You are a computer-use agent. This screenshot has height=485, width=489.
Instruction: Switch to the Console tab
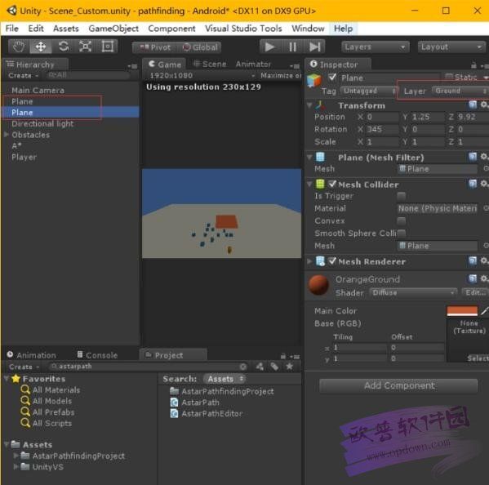coord(97,355)
